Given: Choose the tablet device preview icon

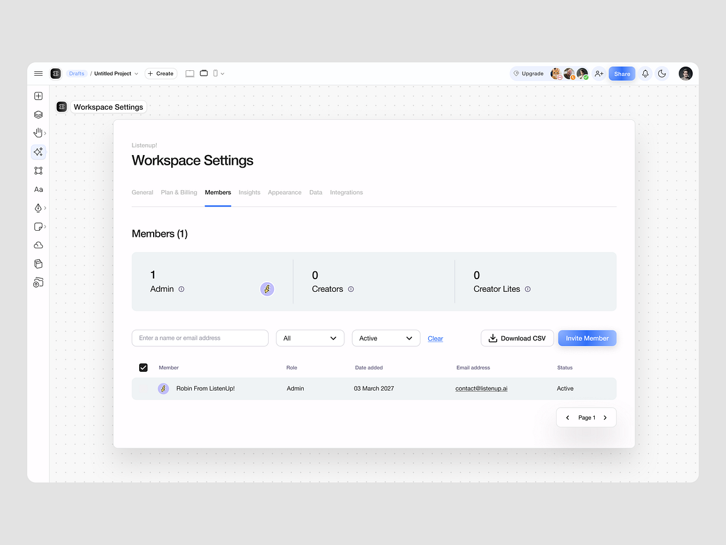Looking at the screenshot, I should click(x=204, y=73).
